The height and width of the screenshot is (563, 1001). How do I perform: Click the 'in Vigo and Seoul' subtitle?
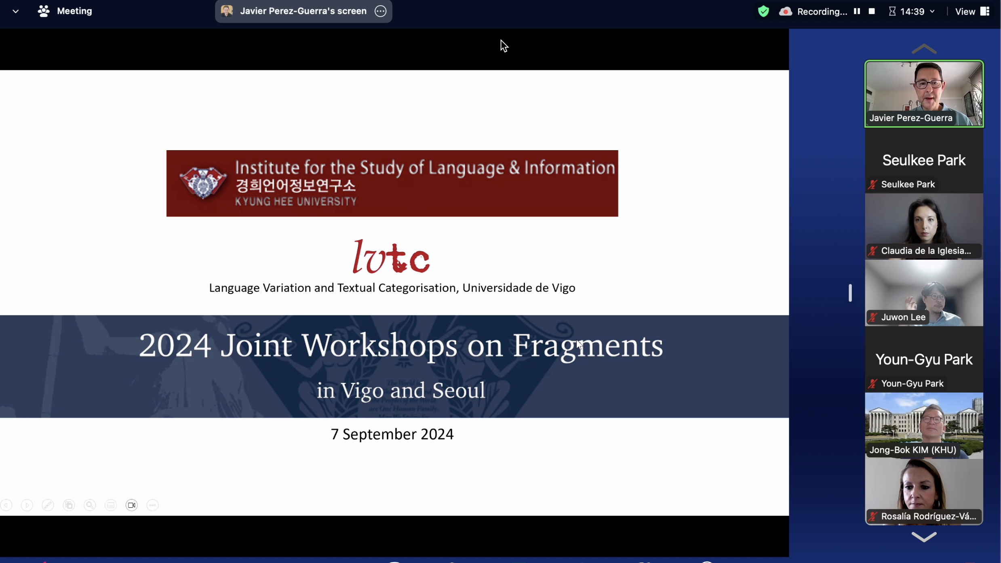[x=401, y=390]
